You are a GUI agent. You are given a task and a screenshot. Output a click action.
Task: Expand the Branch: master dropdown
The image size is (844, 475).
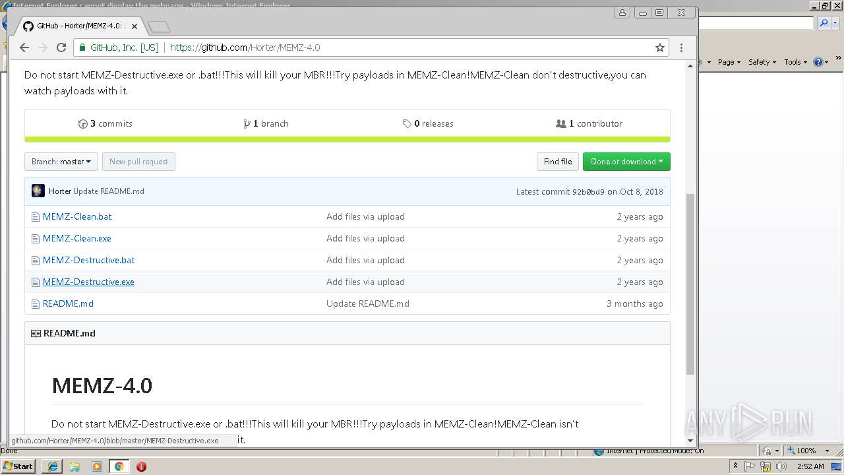click(61, 162)
